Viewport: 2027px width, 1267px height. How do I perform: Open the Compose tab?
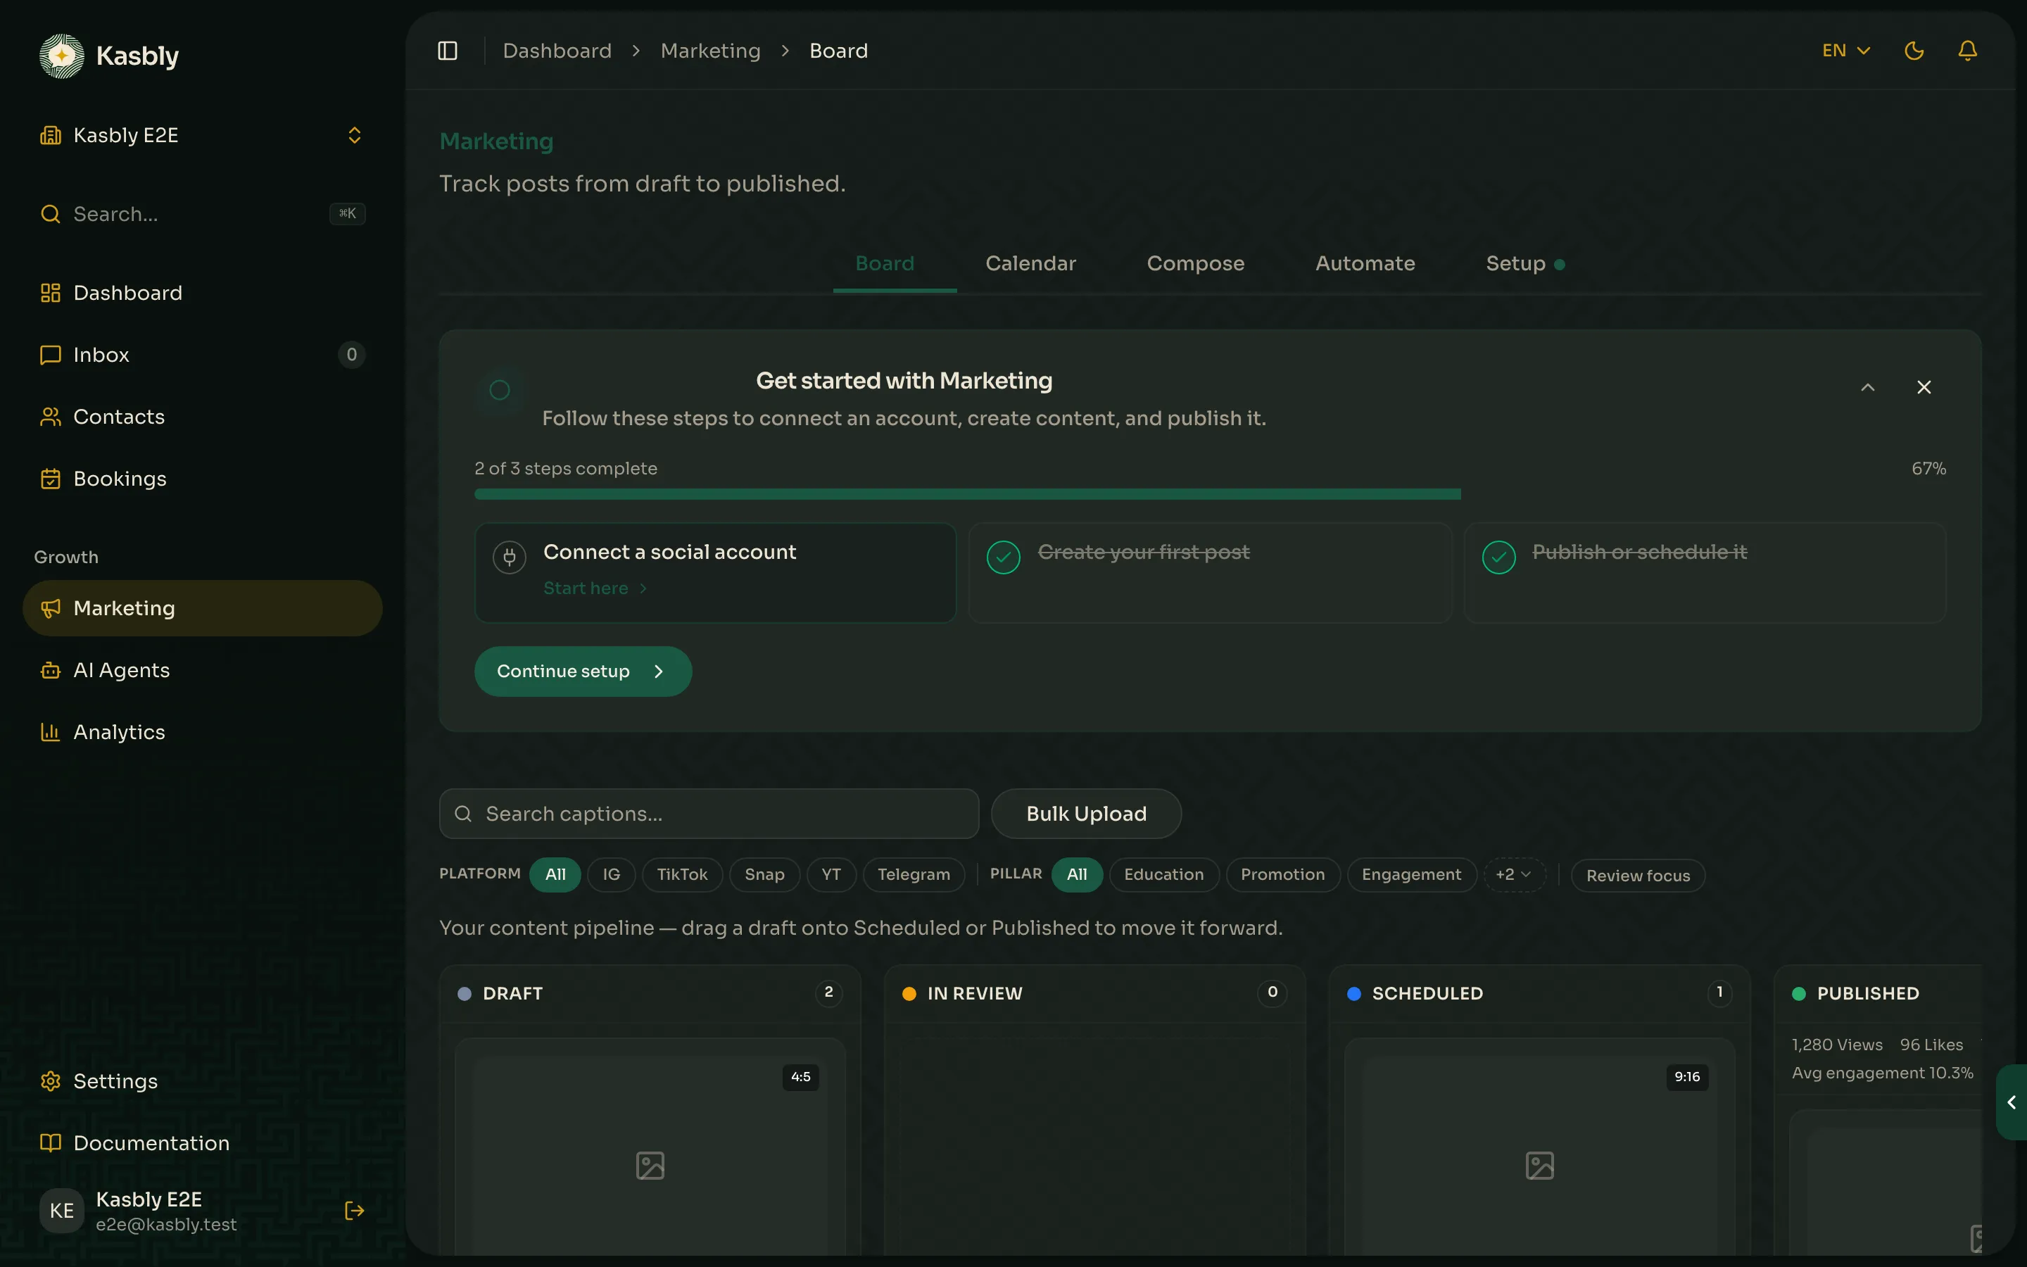tap(1195, 264)
